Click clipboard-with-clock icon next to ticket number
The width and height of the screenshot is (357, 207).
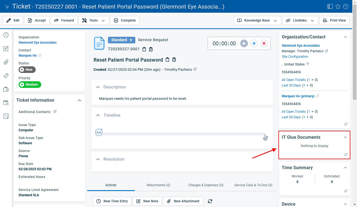151,49
